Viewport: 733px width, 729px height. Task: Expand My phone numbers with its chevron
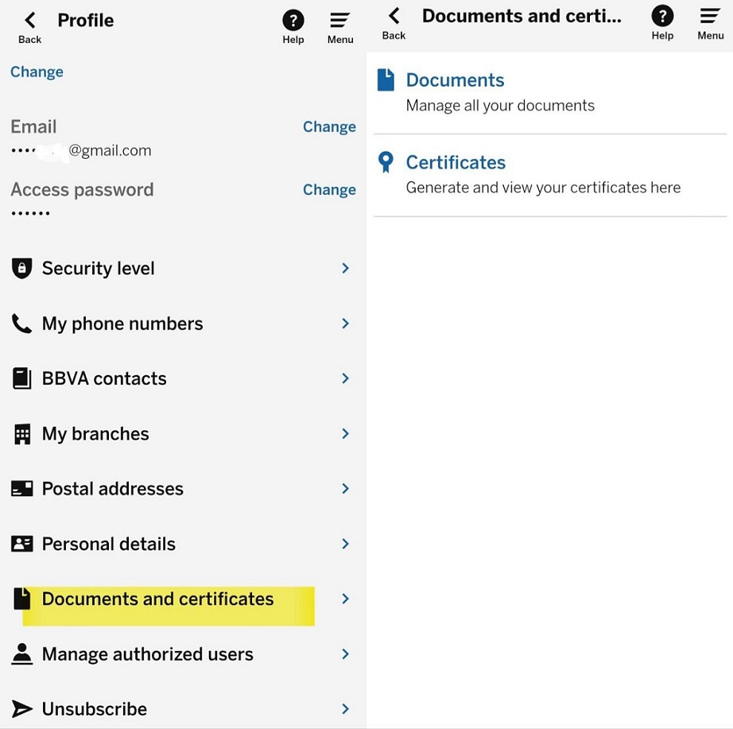click(x=346, y=324)
